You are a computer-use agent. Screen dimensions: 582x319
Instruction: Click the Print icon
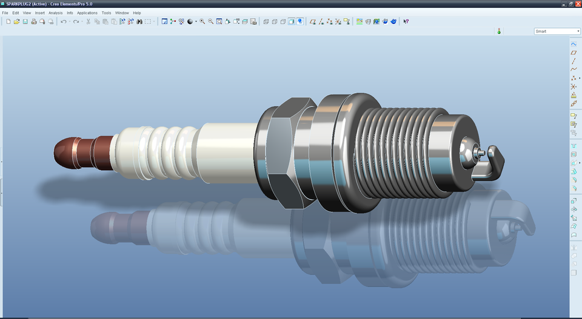click(34, 22)
